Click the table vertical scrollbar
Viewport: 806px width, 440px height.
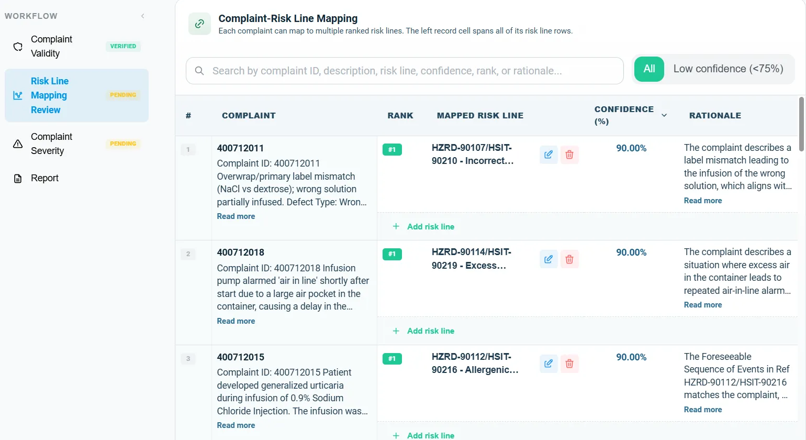point(801,124)
